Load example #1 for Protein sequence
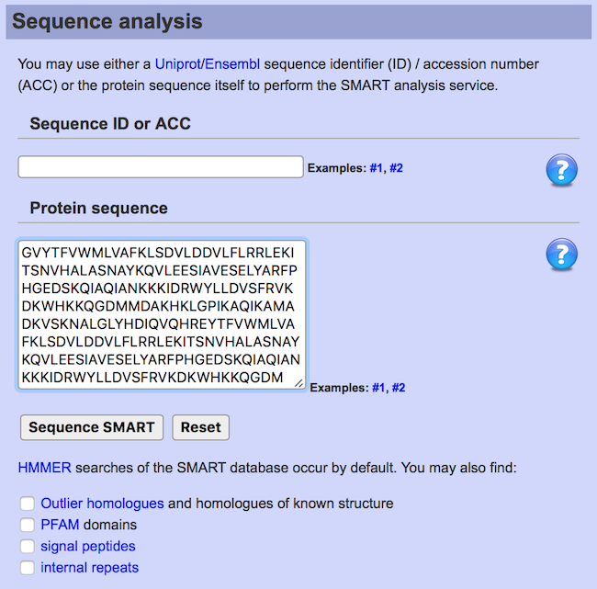597x589 pixels. (x=378, y=388)
